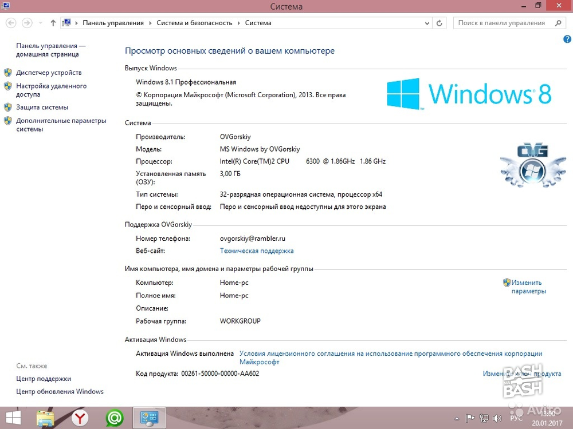Open Yandex browser from the taskbar
Viewport: 573px width, 429px height.
coord(80,418)
